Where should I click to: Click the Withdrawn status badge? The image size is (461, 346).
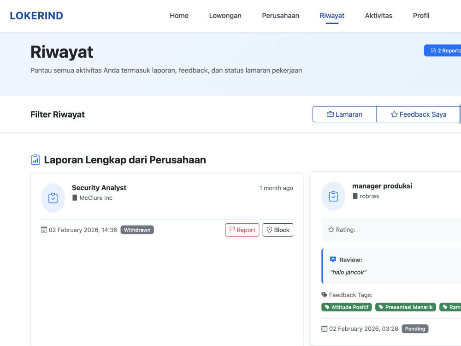137,230
